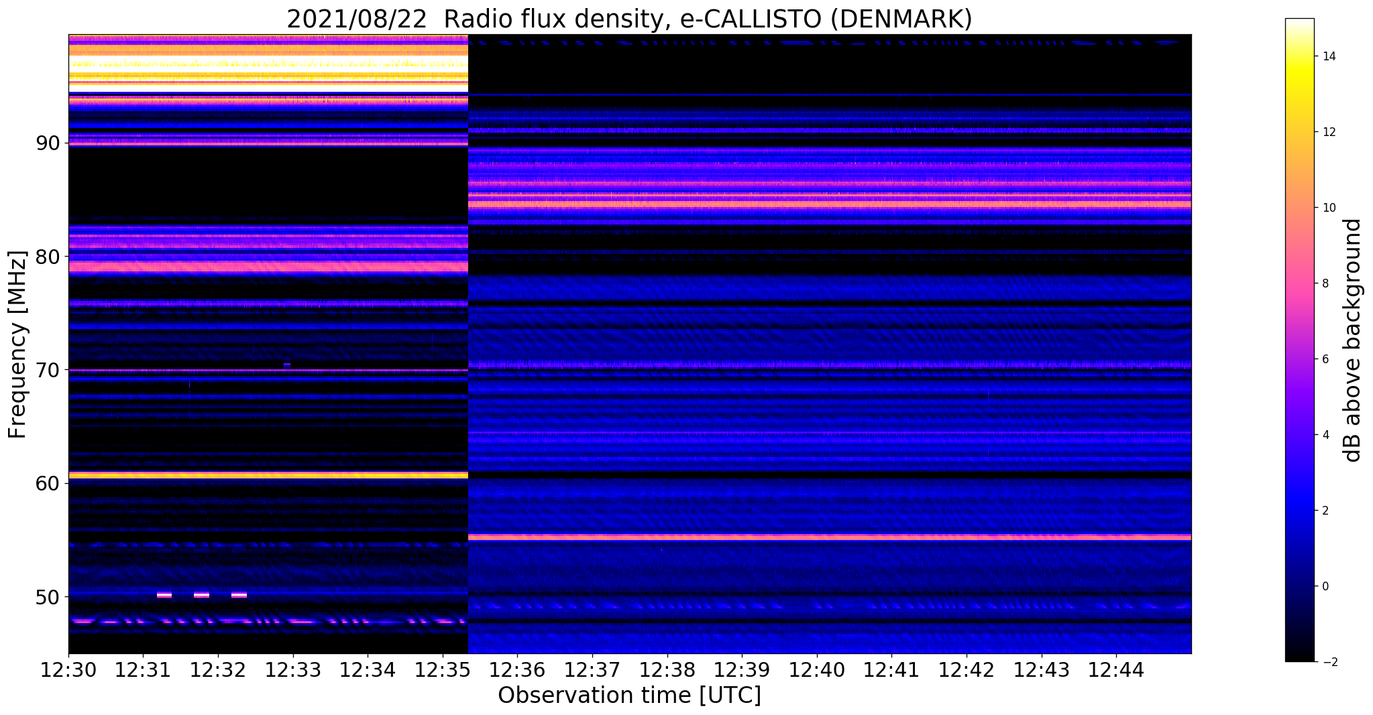This screenshot has height=715, width=1373.
Task: Click the colorbar tick label 10
Action: [1328, 208]
